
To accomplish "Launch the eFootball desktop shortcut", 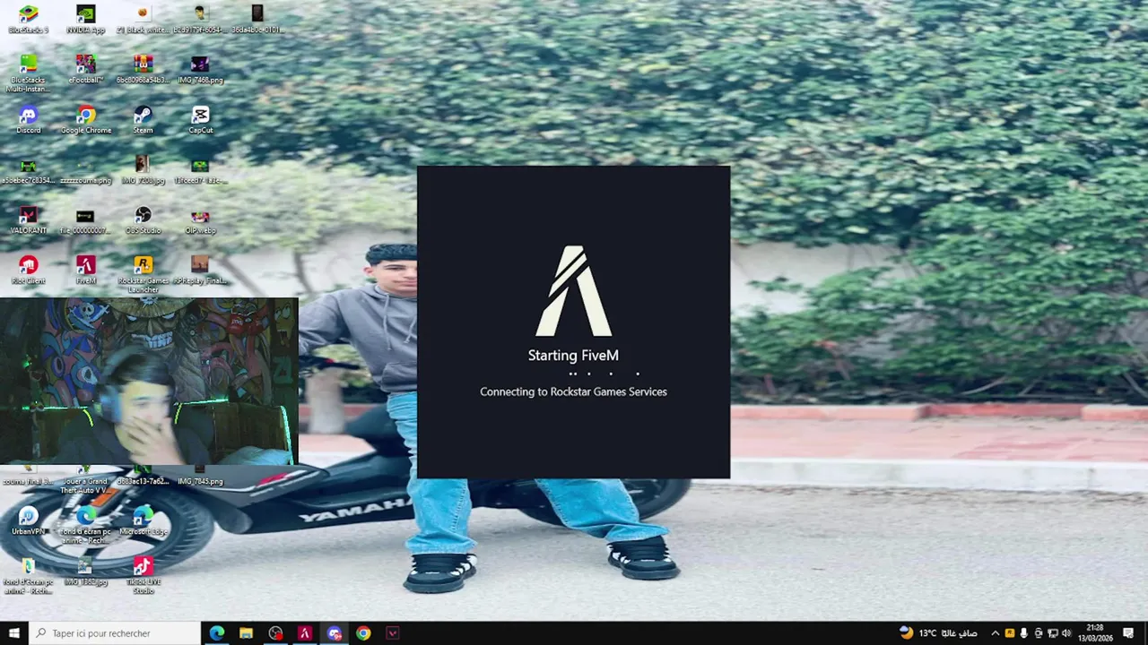I will point(86,69).
